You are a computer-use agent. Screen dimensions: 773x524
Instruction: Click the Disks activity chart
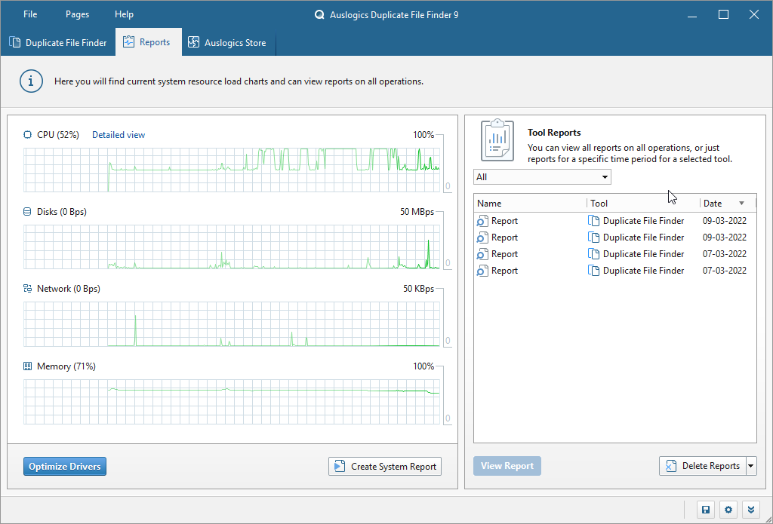click(x=232, y=247)
